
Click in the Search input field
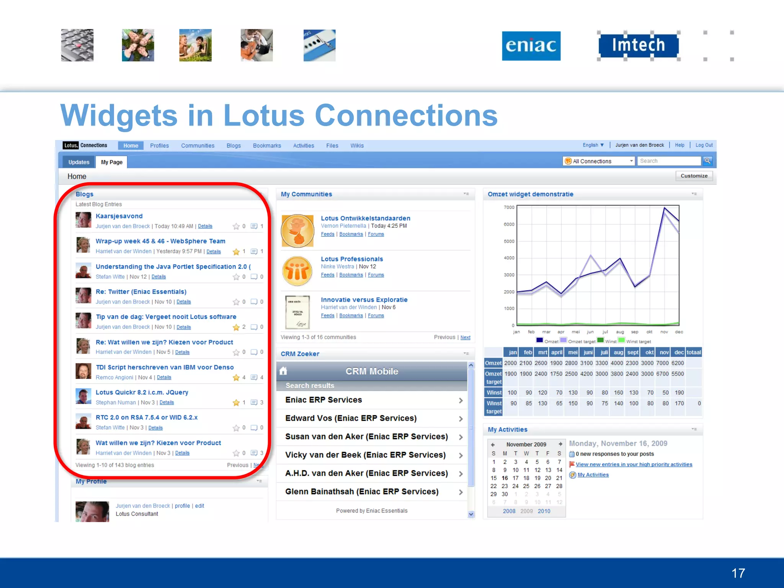click(669, 161)
